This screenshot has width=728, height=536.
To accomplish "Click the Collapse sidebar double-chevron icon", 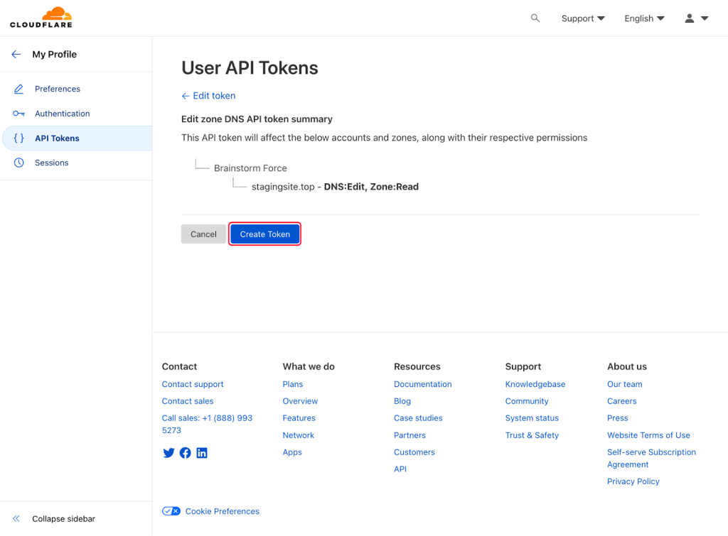I will 16,519.
